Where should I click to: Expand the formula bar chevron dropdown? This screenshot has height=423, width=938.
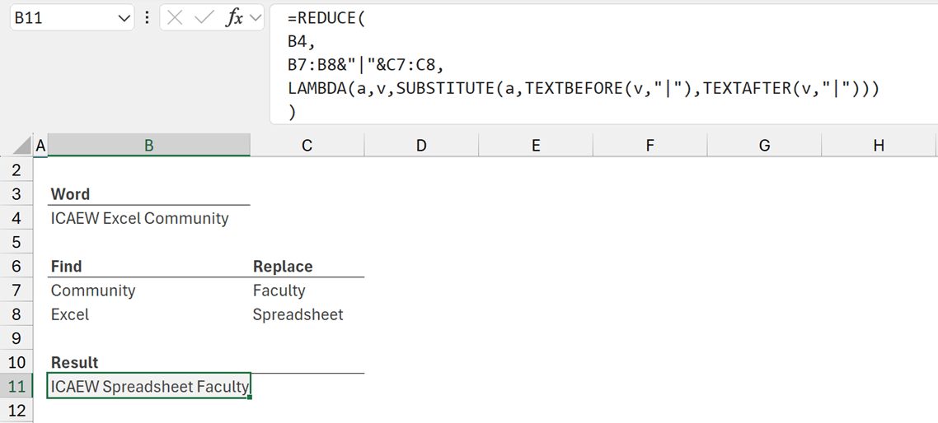pyautogui.click(x=255, y=18)
